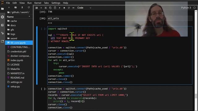Create a new folder in file browser
Screen dimensions: 198x111
click(x=15, y=7)
